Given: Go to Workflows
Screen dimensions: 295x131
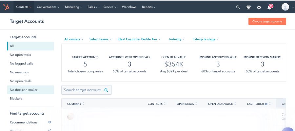Looking at the screenshot, I should (129, 7).
